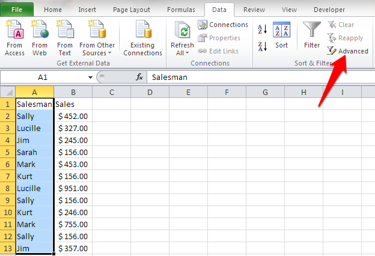
Task: Sort A to Z ascending
Action: click(263, 29)
